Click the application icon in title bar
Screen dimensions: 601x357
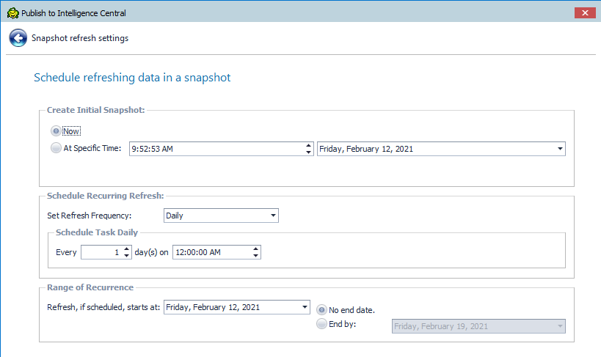point(12,12)
